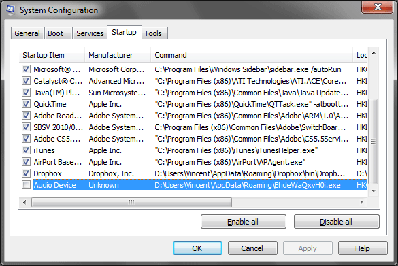Screen dimensions: 398x266
Task: Click the CS5.5Servi... command cell
Action: coord(251,139)
